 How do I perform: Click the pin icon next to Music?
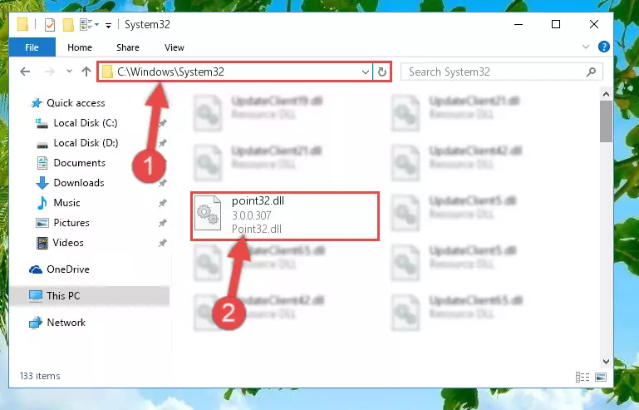tap(162, 203)
